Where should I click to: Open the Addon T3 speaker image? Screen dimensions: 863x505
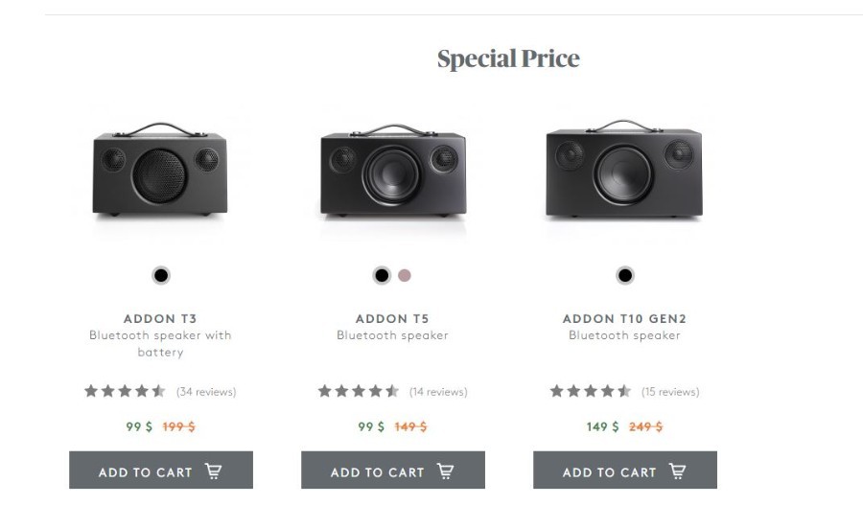click(x=160, y=170)
